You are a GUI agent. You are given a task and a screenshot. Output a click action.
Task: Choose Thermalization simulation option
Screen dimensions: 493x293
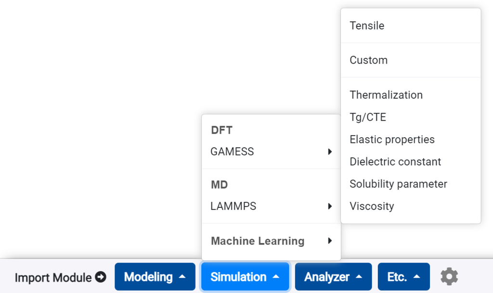[386, 95]
